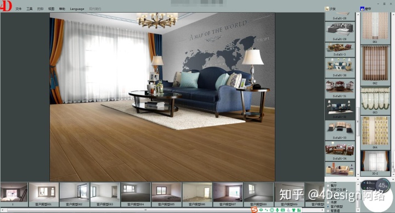Screen dimensions: 395x213
Task: Open the Language menu
Action: (x=77, y=9)
